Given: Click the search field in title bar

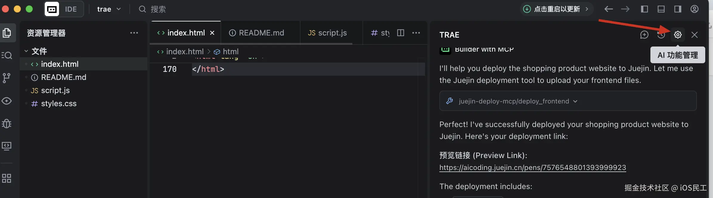Looking at the screenshot, I should coord(158,9).
